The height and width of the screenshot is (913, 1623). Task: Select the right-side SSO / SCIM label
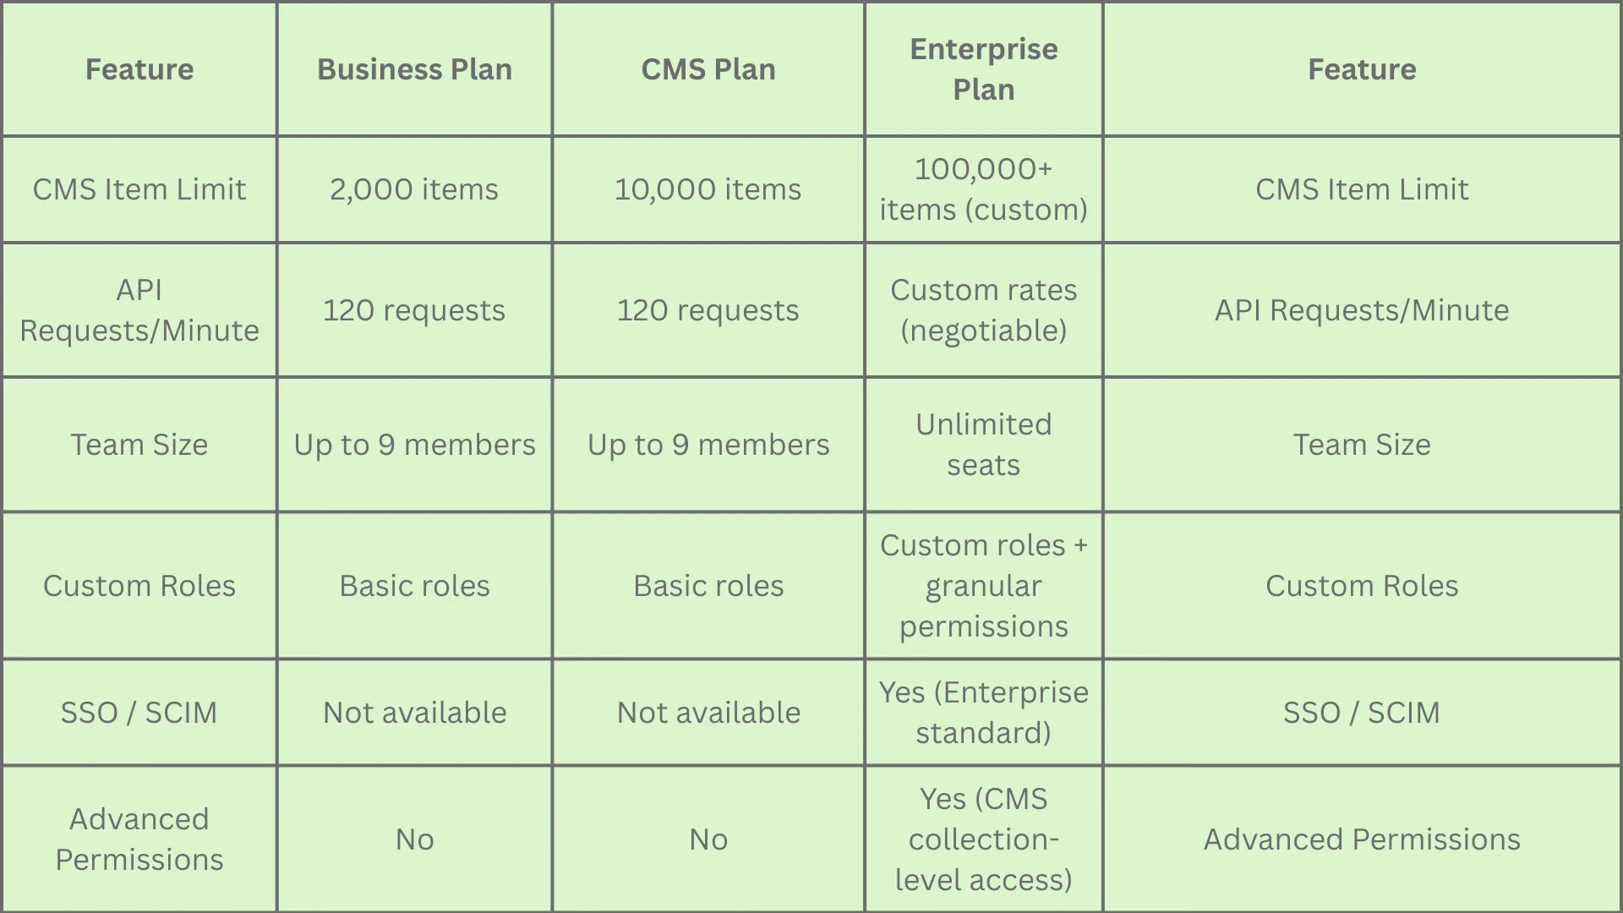(1362, 713)
